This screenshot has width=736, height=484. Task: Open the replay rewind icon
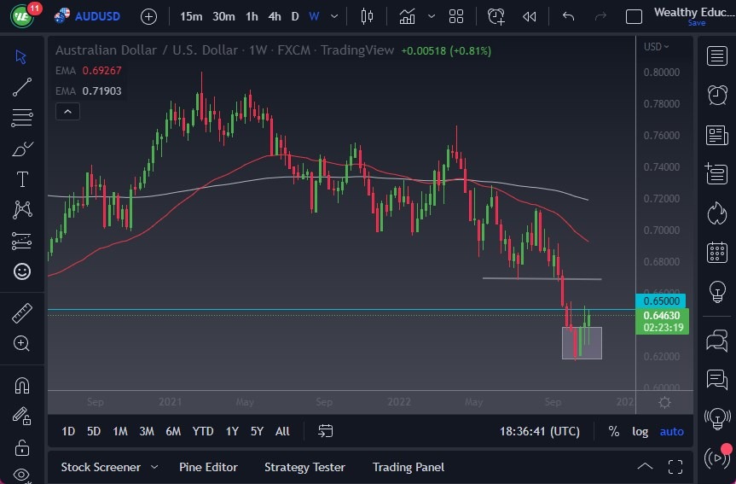(x=529, y=16)
